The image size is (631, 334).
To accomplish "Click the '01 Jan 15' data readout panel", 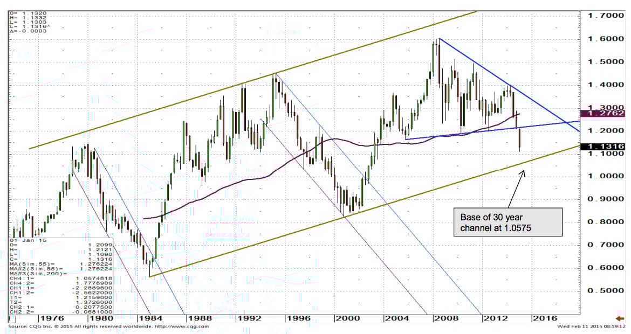I will tap(47, 275).
